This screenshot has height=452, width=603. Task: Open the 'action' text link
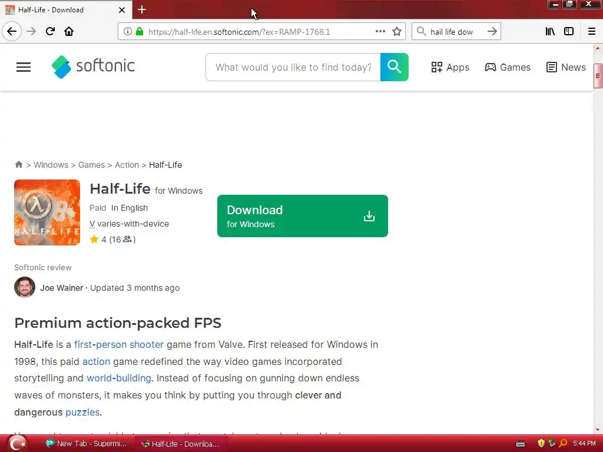pos(96,361)
